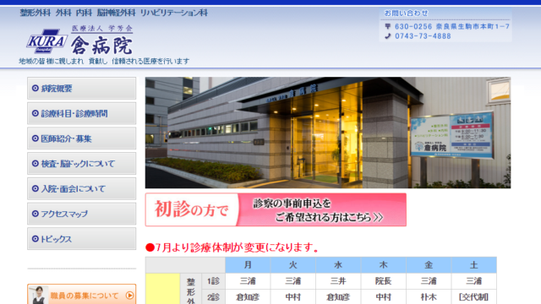Screen dimensions: 541x304
Task: Click the 月 column header in schedule
Action: (x=248, y=264)
